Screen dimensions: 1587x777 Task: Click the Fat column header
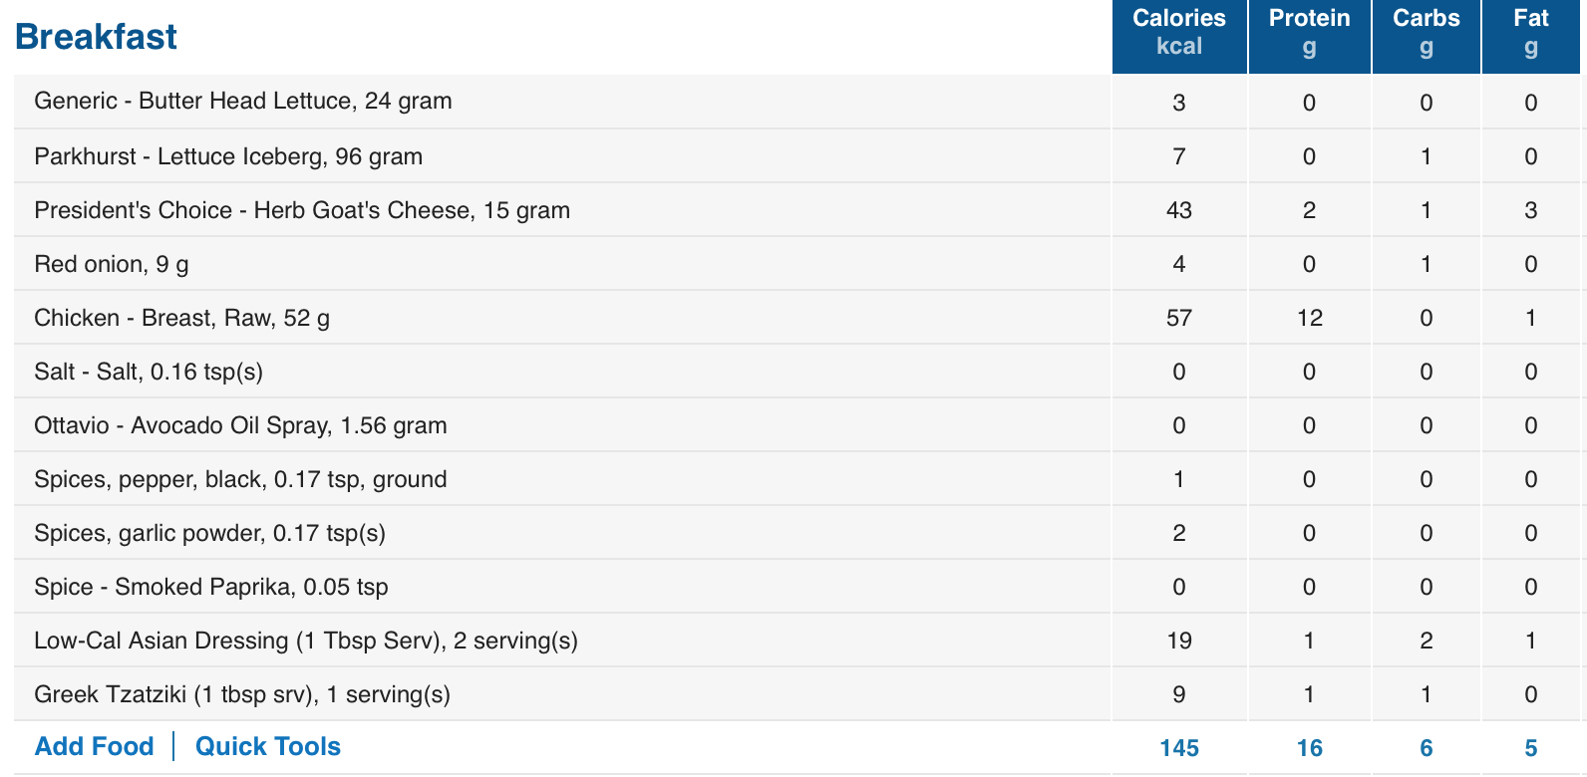coord(1531,32)
